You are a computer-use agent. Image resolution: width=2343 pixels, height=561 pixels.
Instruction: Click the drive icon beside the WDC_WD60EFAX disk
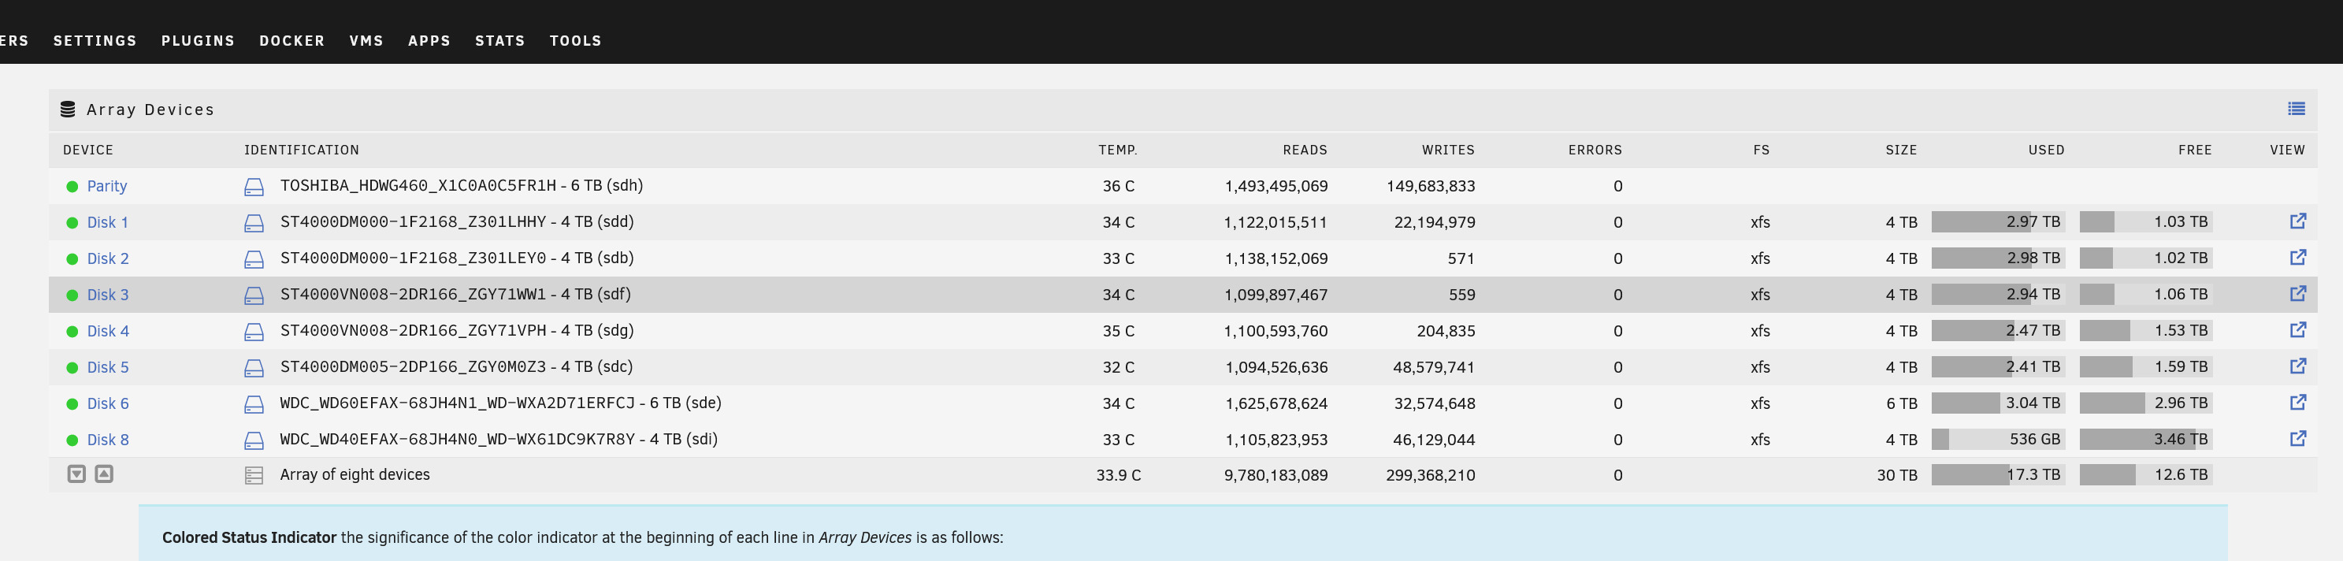254,405
